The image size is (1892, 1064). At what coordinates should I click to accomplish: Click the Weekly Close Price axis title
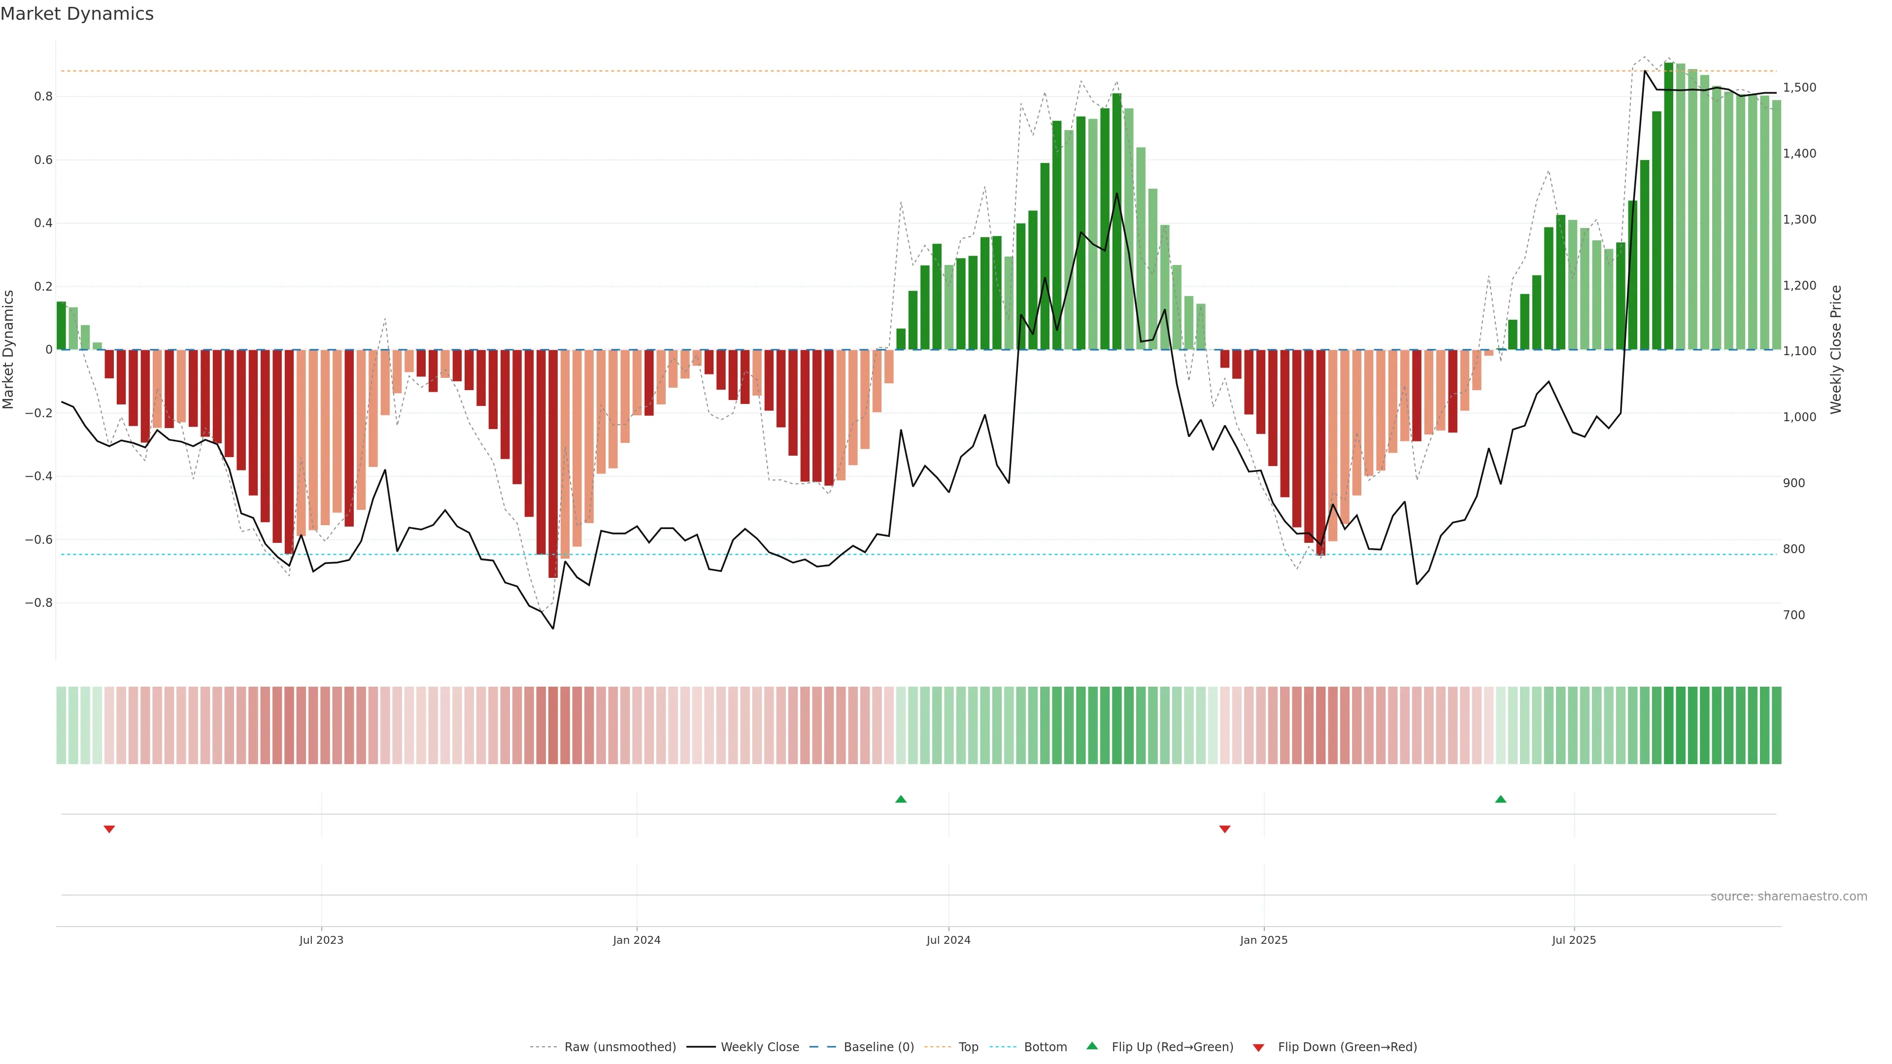[1835, 350]
